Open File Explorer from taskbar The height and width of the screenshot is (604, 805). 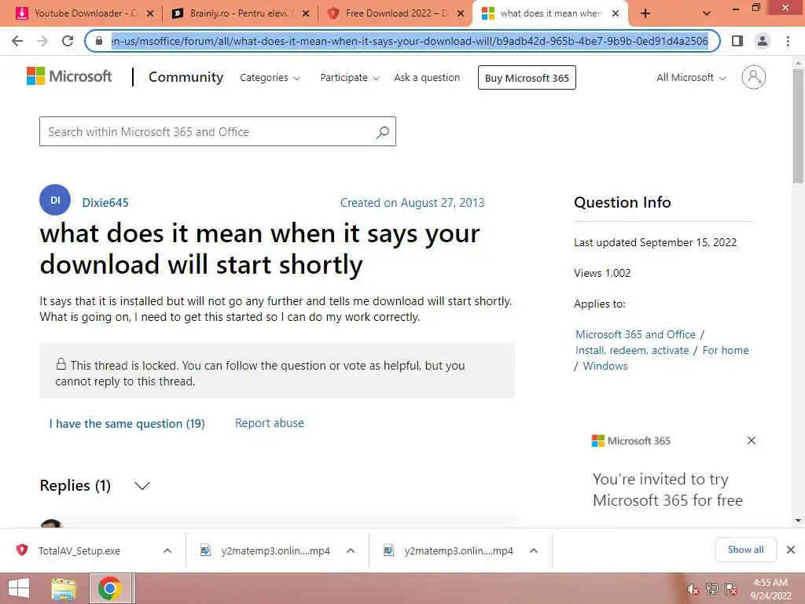pyautogui.click(x=64, y=588)
